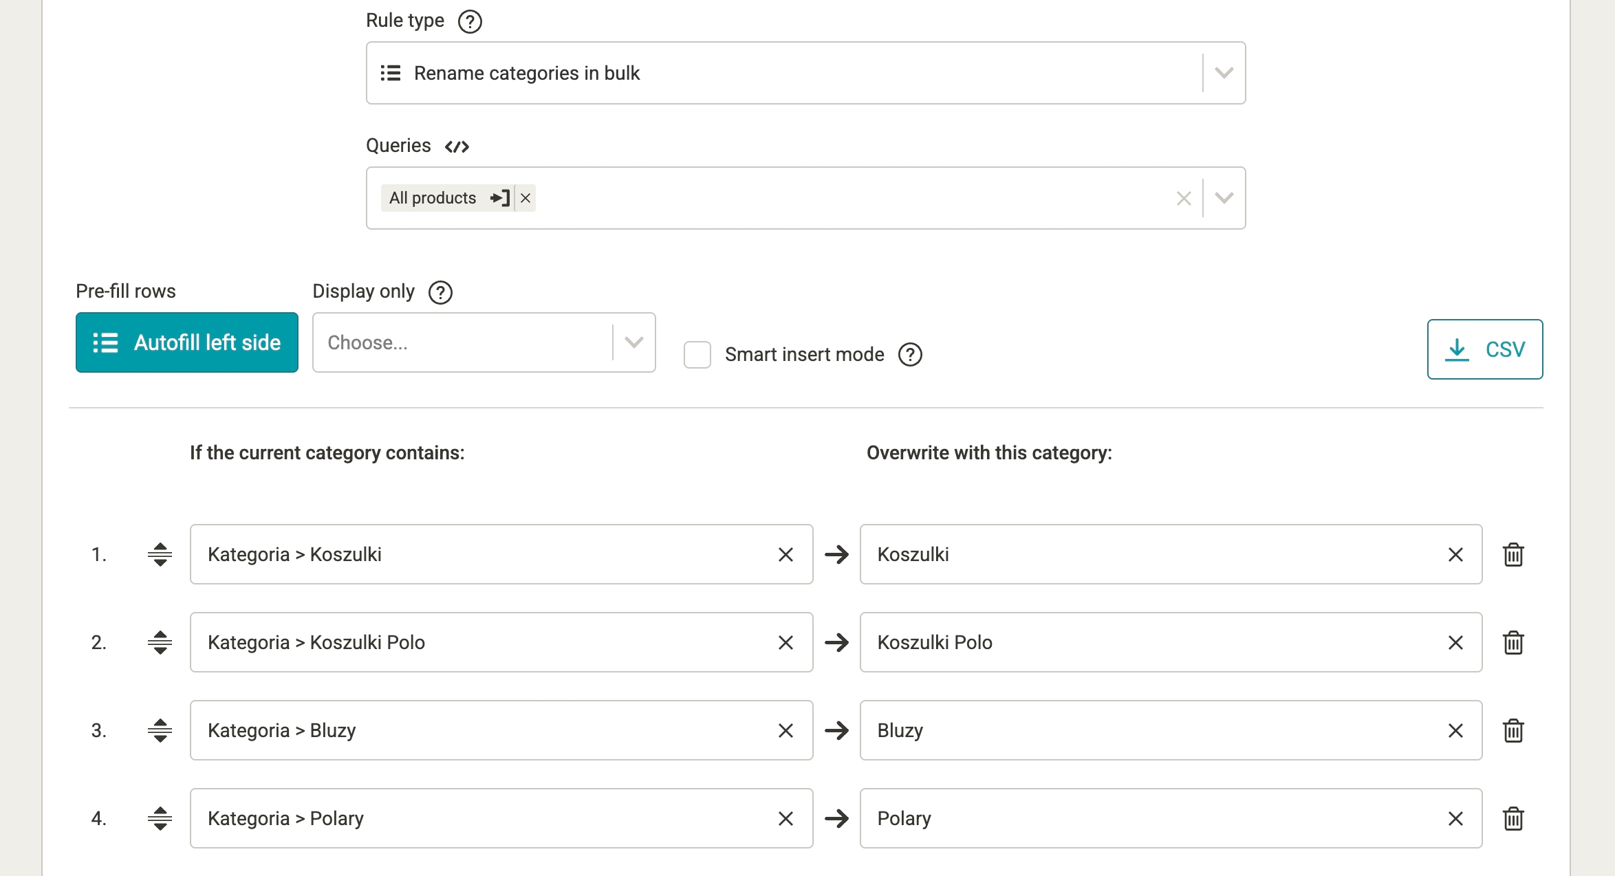The width and height of the screenshot is (1615, 876).
Task: Click reorder handle for row 3
Action: pos(160,730)
